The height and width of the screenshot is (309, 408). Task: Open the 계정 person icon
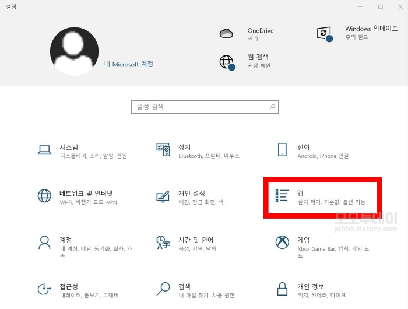44,243
